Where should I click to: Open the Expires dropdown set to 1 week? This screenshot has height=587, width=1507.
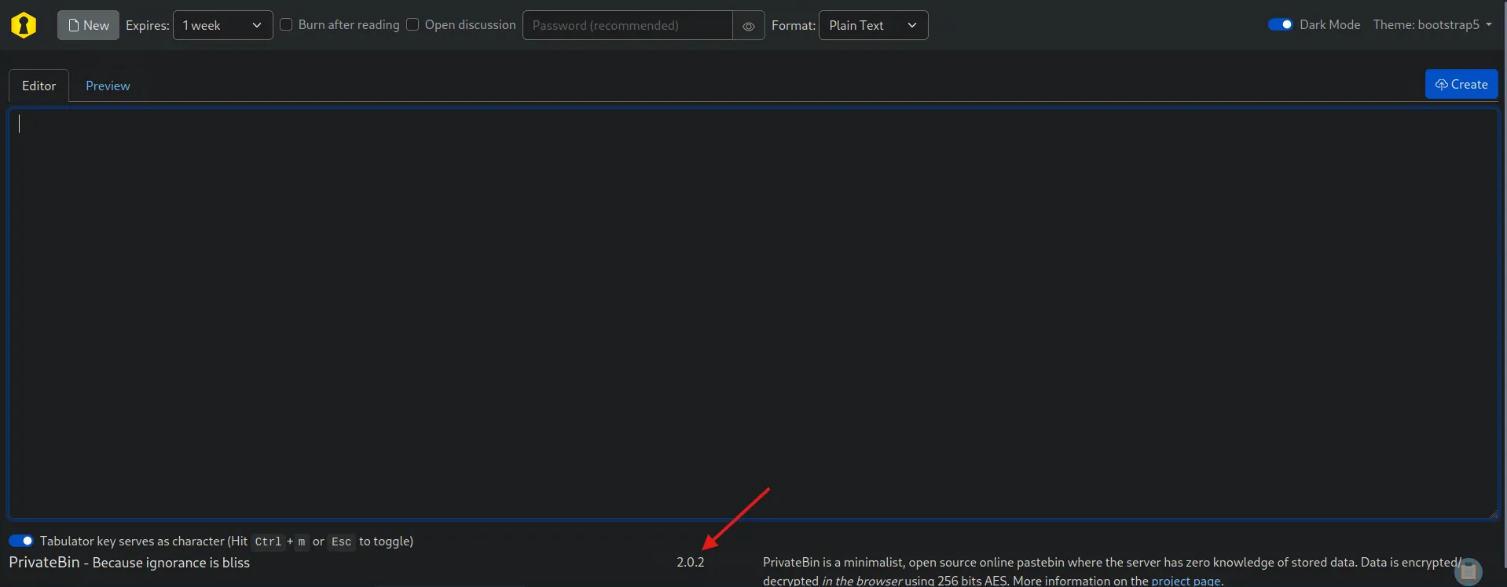tap(223, 25)
